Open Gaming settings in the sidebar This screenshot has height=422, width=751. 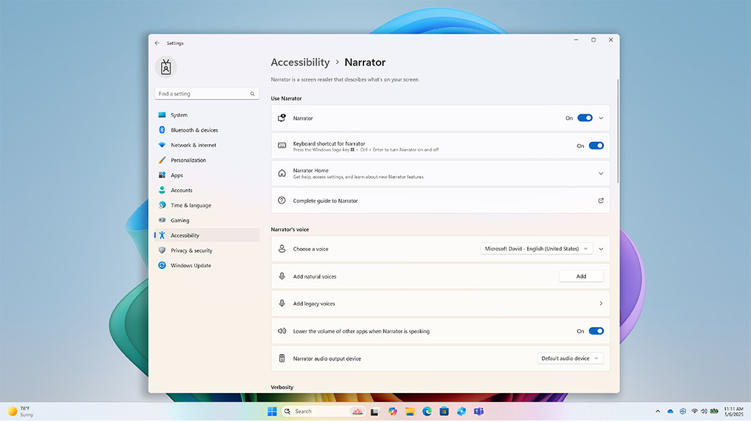[207, 220]
